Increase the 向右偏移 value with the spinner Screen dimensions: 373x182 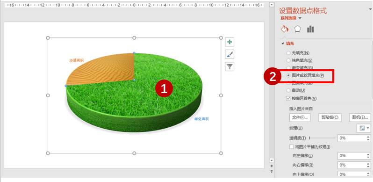click(x=368, y=163)
